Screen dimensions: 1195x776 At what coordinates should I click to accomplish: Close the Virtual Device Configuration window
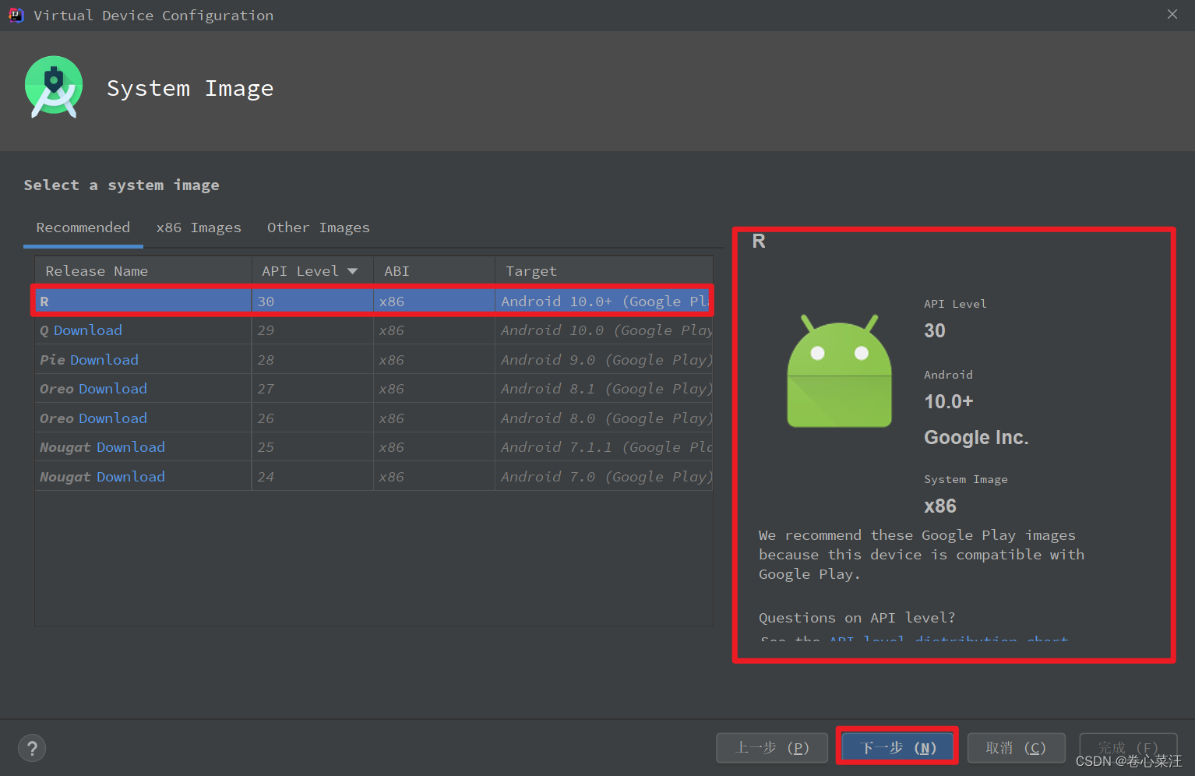1172,15
